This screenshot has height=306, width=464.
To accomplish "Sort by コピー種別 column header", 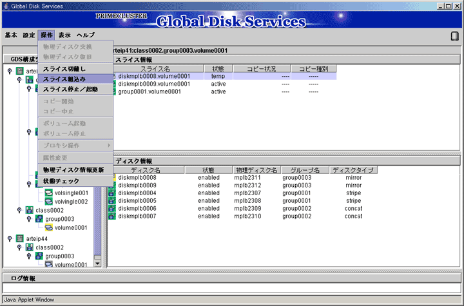I will pyautogui.click(x=314, y=69).
